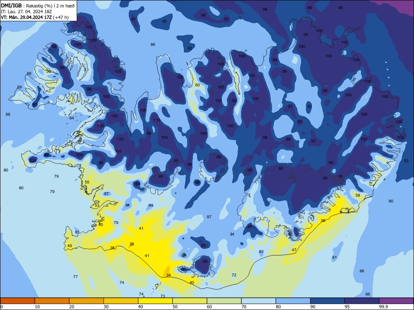Click the 30–40 amber legend swatch
Screen dimensions: 414x310
point(121,301)
